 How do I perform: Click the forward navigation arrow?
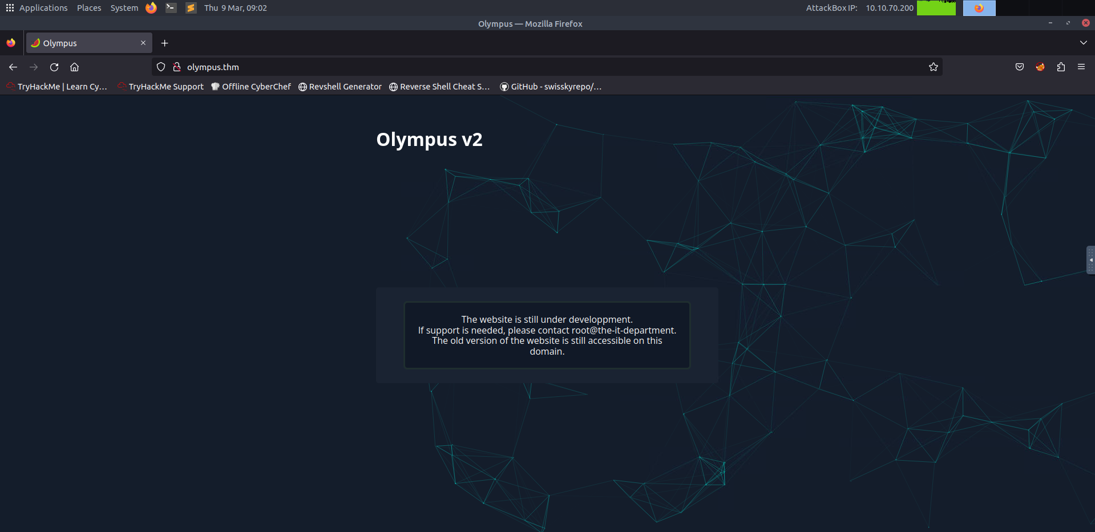point(34,67)
